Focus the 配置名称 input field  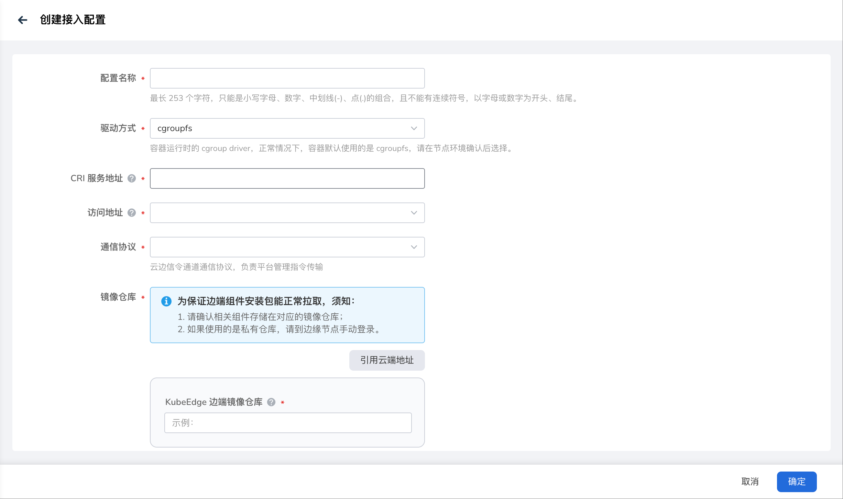[287, 78]
